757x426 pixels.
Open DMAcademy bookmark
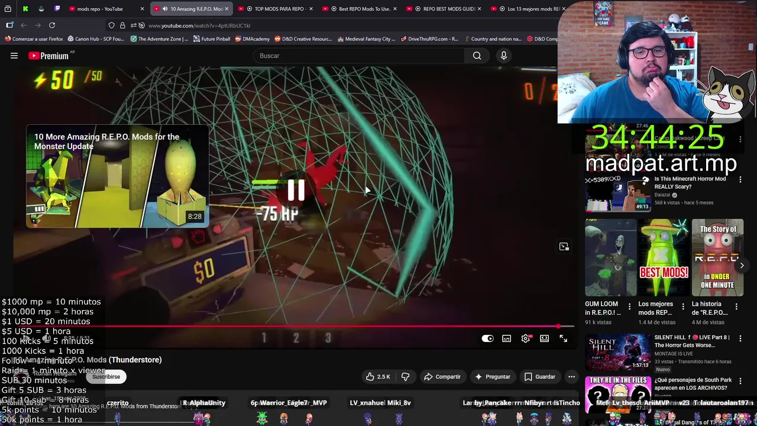(x=252, y=39)
